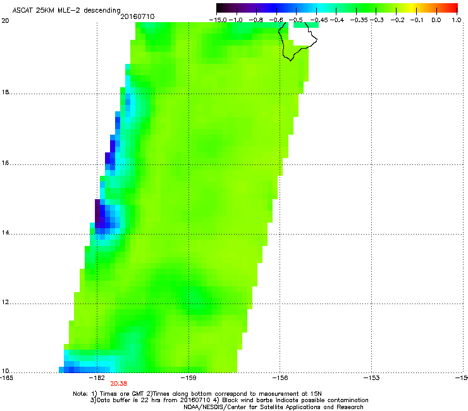The height and width of the screenshot is (411, 468).
Task: Click the latitude axis label 12
Action: pos(5,302)
